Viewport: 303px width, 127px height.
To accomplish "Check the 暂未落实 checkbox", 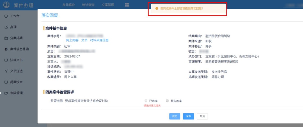I will (x=167, y=101).
